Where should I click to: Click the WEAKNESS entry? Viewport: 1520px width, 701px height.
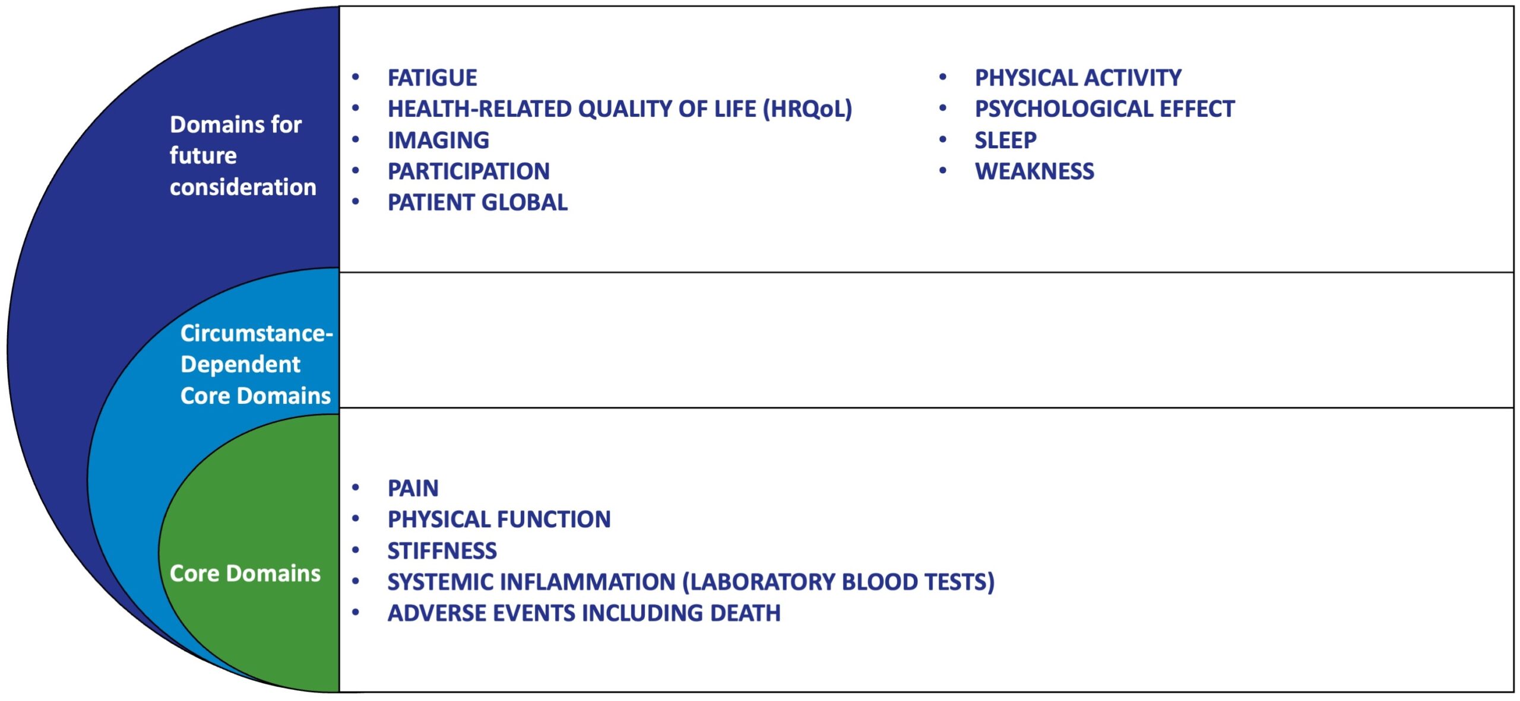1034,171
